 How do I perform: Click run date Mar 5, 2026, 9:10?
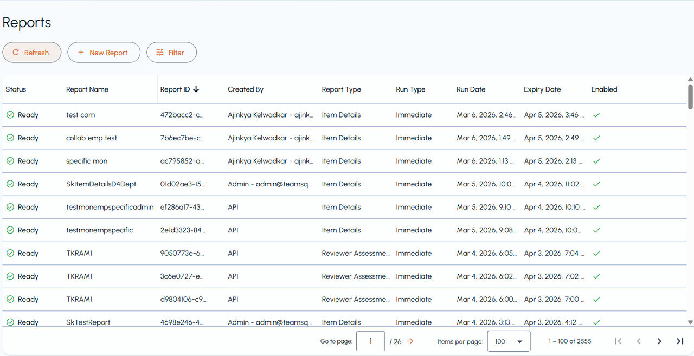point(487,207)
